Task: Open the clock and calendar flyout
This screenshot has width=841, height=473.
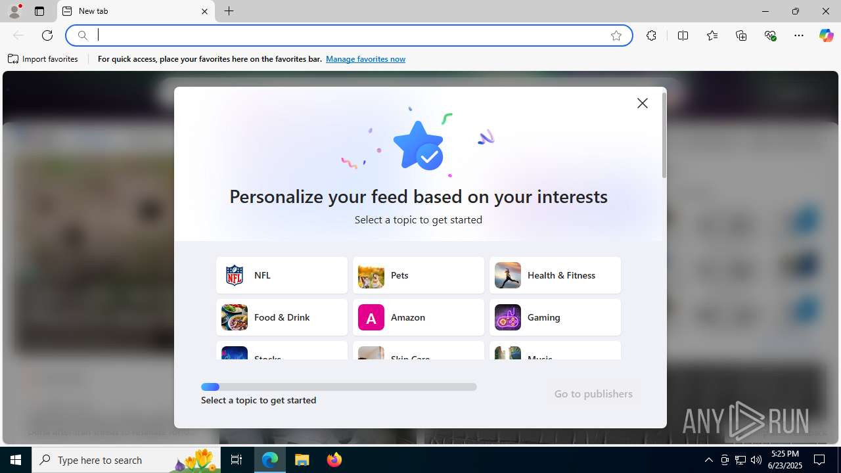Action: point(786,460)
